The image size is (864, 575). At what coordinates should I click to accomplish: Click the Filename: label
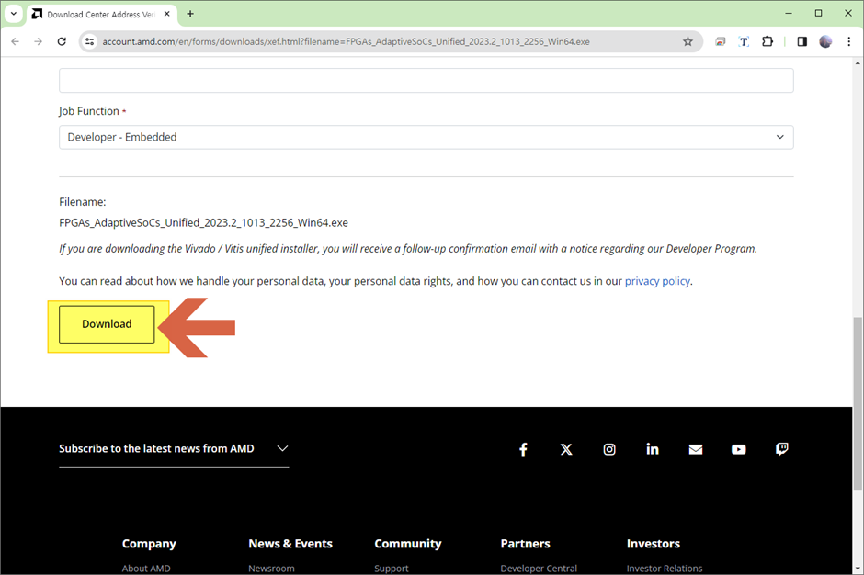(x=82, y=202)
